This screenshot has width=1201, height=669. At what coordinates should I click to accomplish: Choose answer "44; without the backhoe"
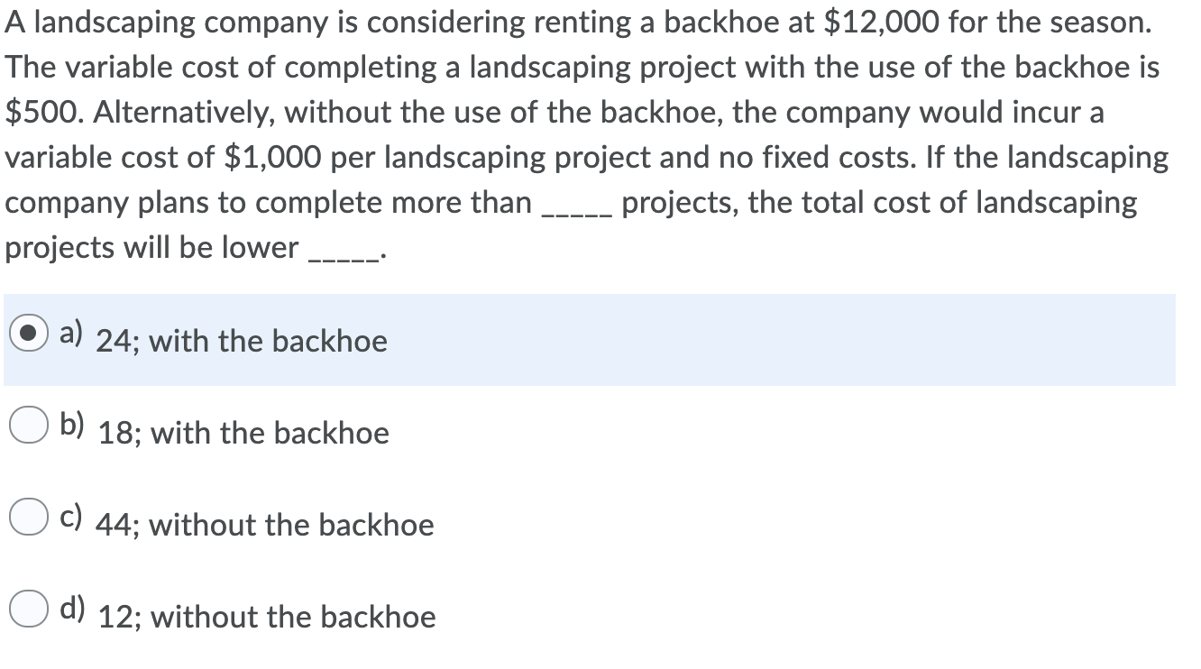tap(264, 526)
